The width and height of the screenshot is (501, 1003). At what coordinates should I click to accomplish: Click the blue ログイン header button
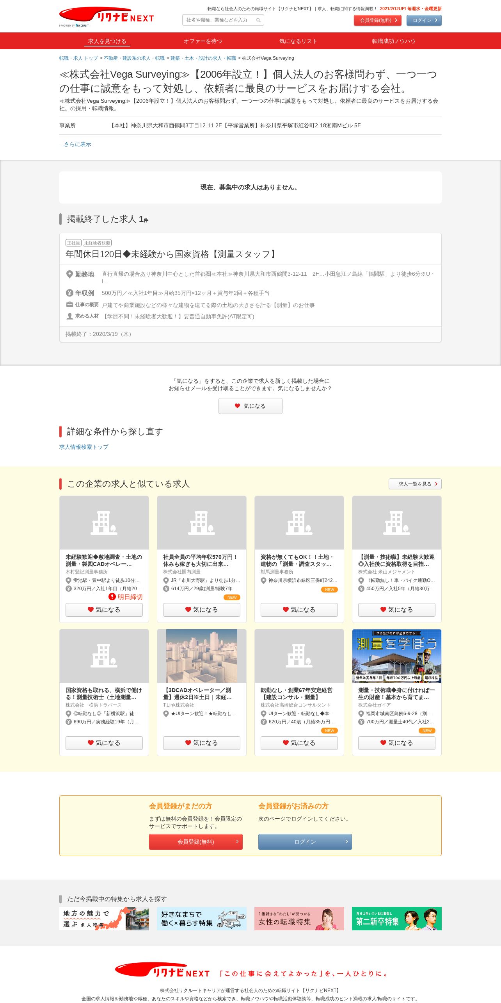click(x=424, y=20)
